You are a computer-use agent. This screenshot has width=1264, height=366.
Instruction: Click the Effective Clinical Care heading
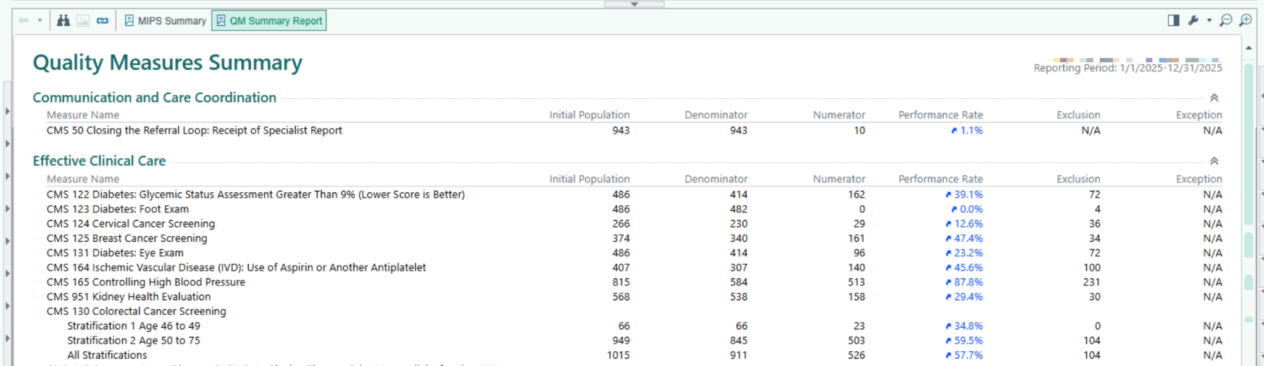(x=99, y=161)
